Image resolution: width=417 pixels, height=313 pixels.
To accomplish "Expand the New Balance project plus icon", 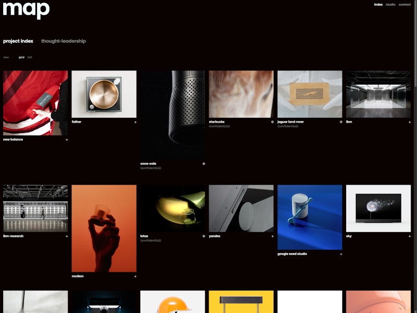I will [x=67, y=140].
